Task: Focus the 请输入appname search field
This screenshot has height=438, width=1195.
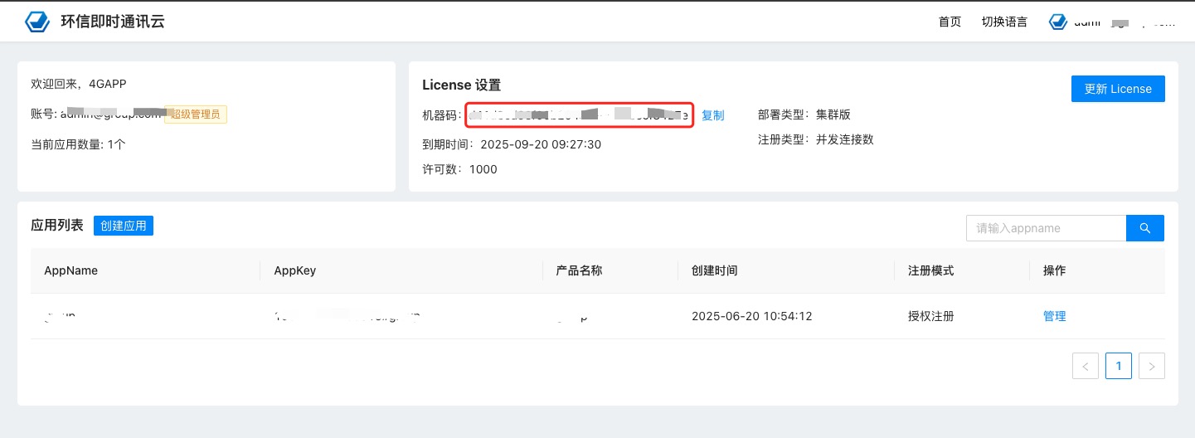Action: [1046, 228]
